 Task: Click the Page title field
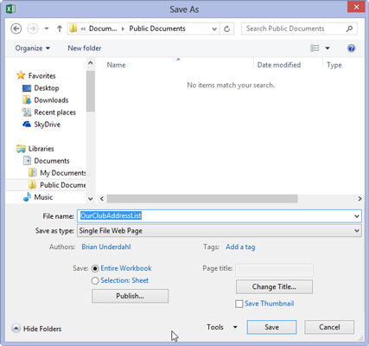point(274,270)
